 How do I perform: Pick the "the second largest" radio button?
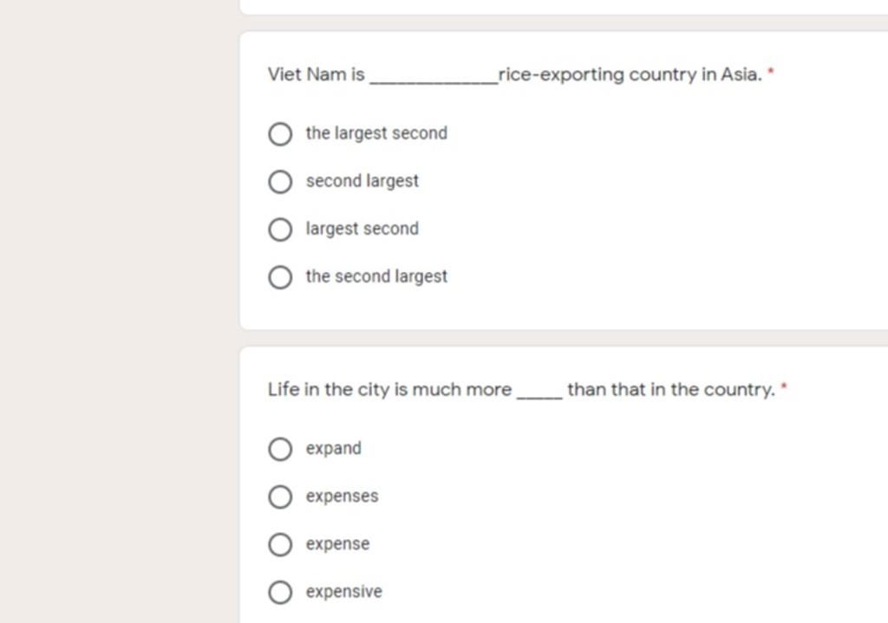click(x=280, y=277)
